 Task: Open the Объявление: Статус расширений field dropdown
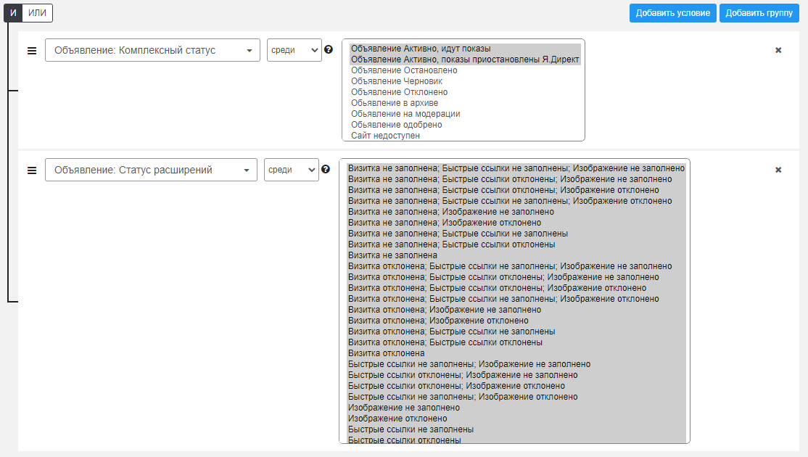point(151,170)
